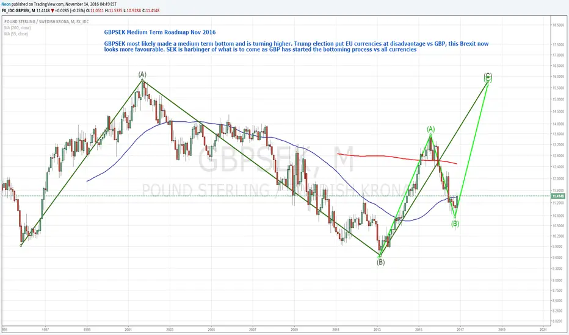Image resolution: width=569 pixels, height=335 pixels.
Task: Click the '10.8000' price axis label
Action: [x=558, y=216]
